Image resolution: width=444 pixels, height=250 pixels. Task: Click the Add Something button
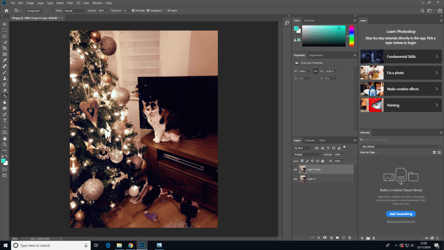(401, 214)
